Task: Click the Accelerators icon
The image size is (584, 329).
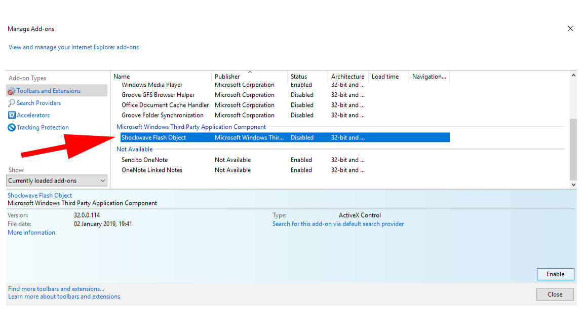Action: click(12, 115)
